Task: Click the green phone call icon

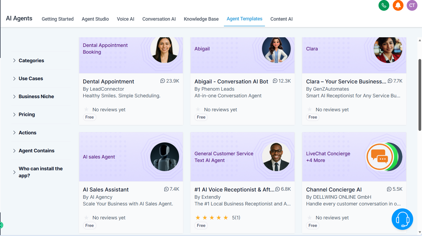Action: [384, 5]
